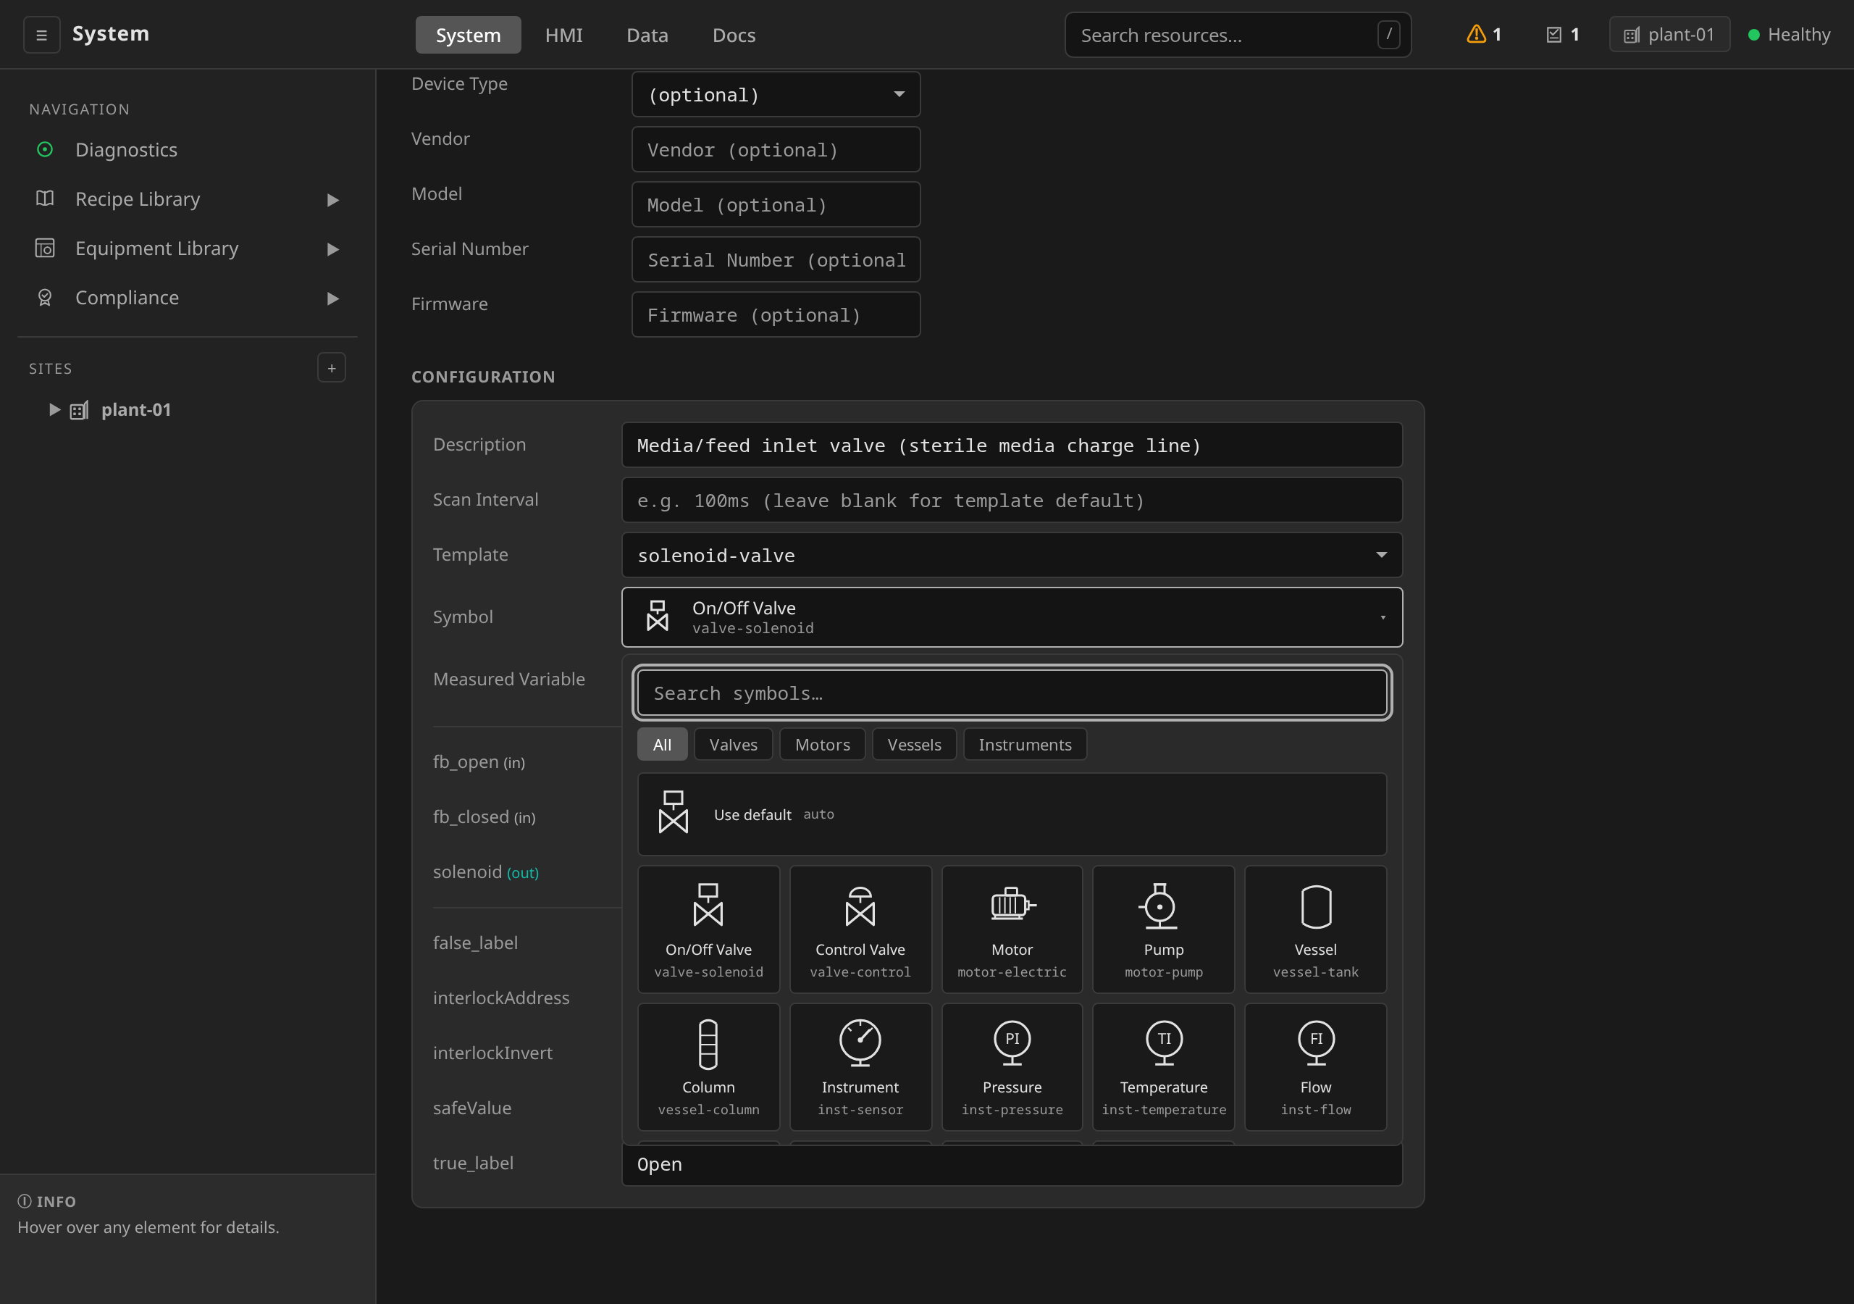Open the Docs tab
Screen dimensions: 1854x1304
[x=734, y=35]
